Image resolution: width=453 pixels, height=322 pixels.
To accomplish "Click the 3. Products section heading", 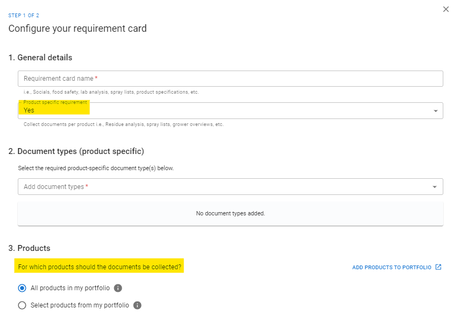I will tap(29, 248).
